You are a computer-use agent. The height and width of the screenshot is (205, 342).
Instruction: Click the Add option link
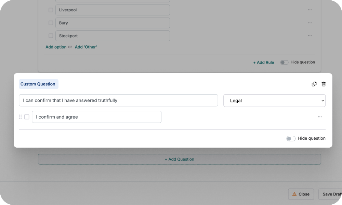(56, 47)
